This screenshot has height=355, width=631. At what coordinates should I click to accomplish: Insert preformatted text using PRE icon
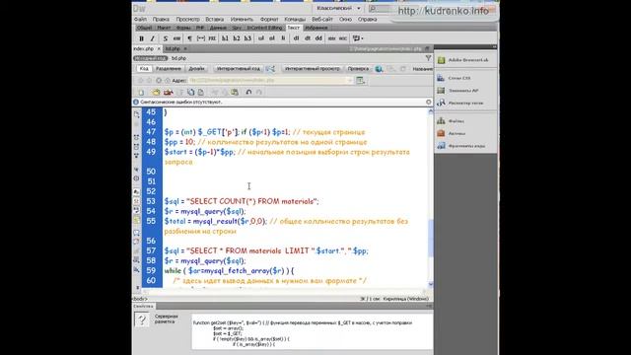tap(212, 38)
